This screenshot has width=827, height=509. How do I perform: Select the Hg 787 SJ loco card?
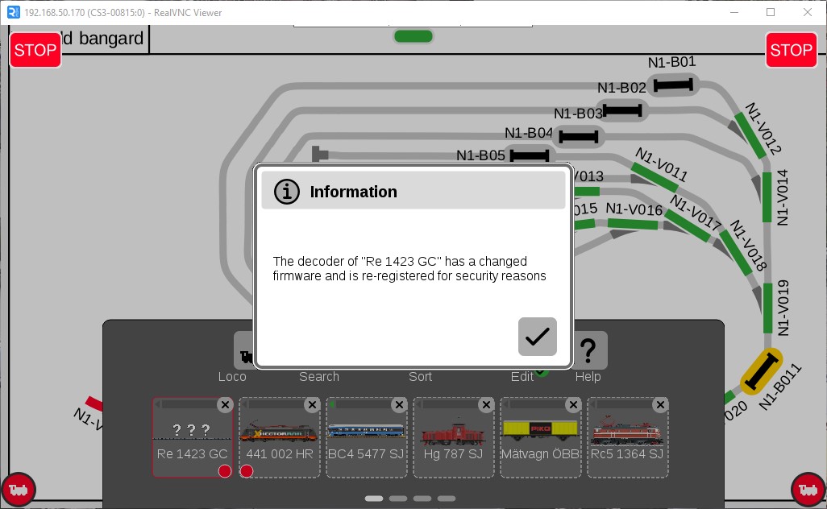coord(454,437)
